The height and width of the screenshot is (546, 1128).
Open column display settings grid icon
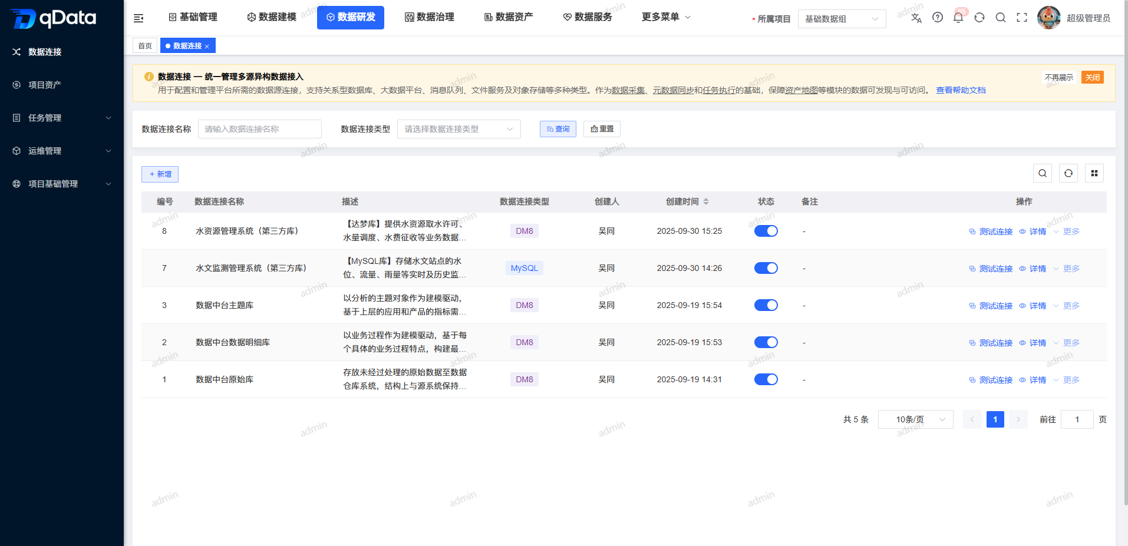[x=1094, y=173]
